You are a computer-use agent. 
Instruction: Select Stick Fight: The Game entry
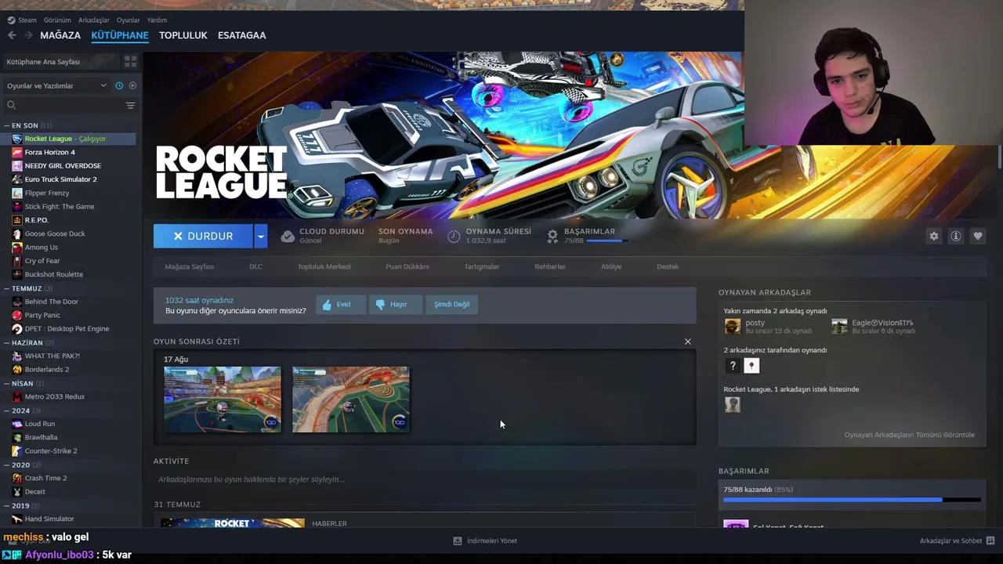pos(60,207)
